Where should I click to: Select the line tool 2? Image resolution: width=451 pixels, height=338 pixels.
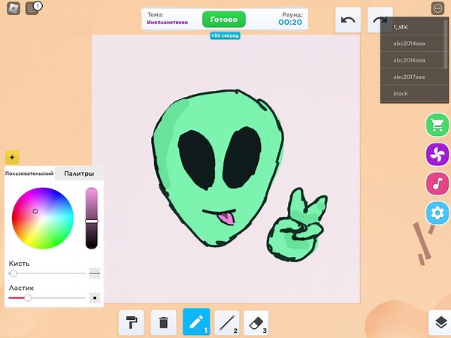(x=227, y=322)
